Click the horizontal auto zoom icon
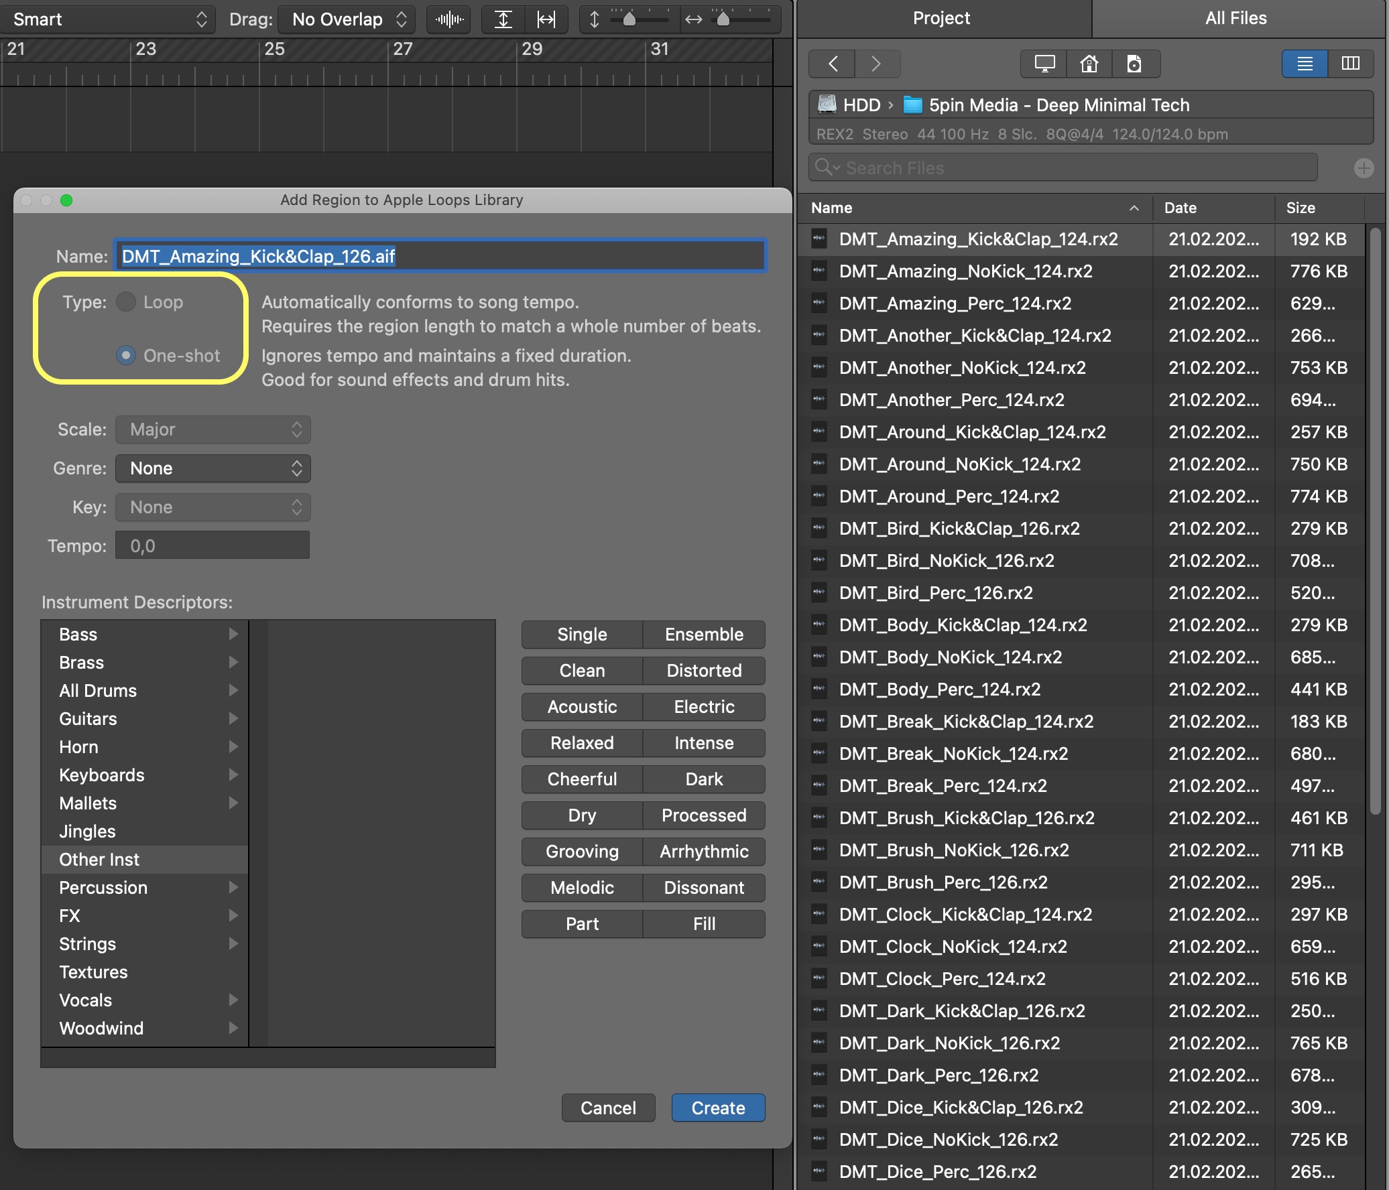The height and width of the screenshot is (1190, 1389). click(546, 19)
